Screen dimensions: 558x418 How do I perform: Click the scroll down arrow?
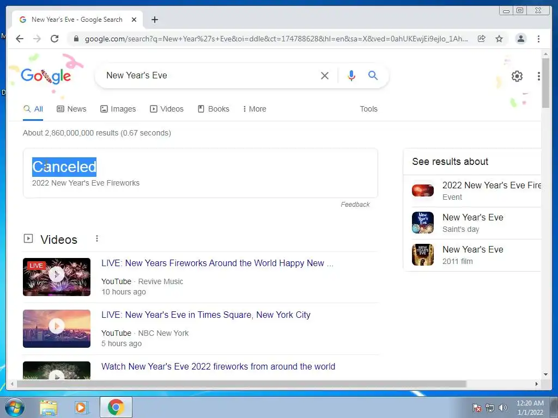545,374
